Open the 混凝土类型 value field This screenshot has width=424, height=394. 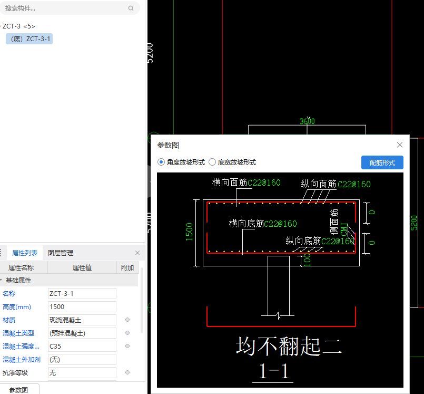[x=82, y=333]
